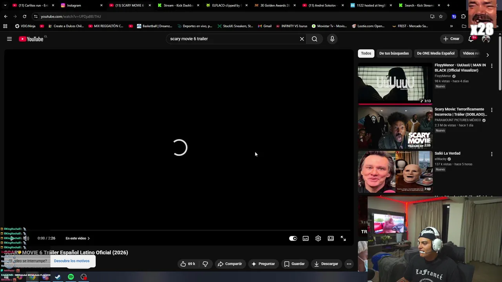Click the video progress bar
The height and width of the screenshot is (282, 502).
(x=179, y=231)
